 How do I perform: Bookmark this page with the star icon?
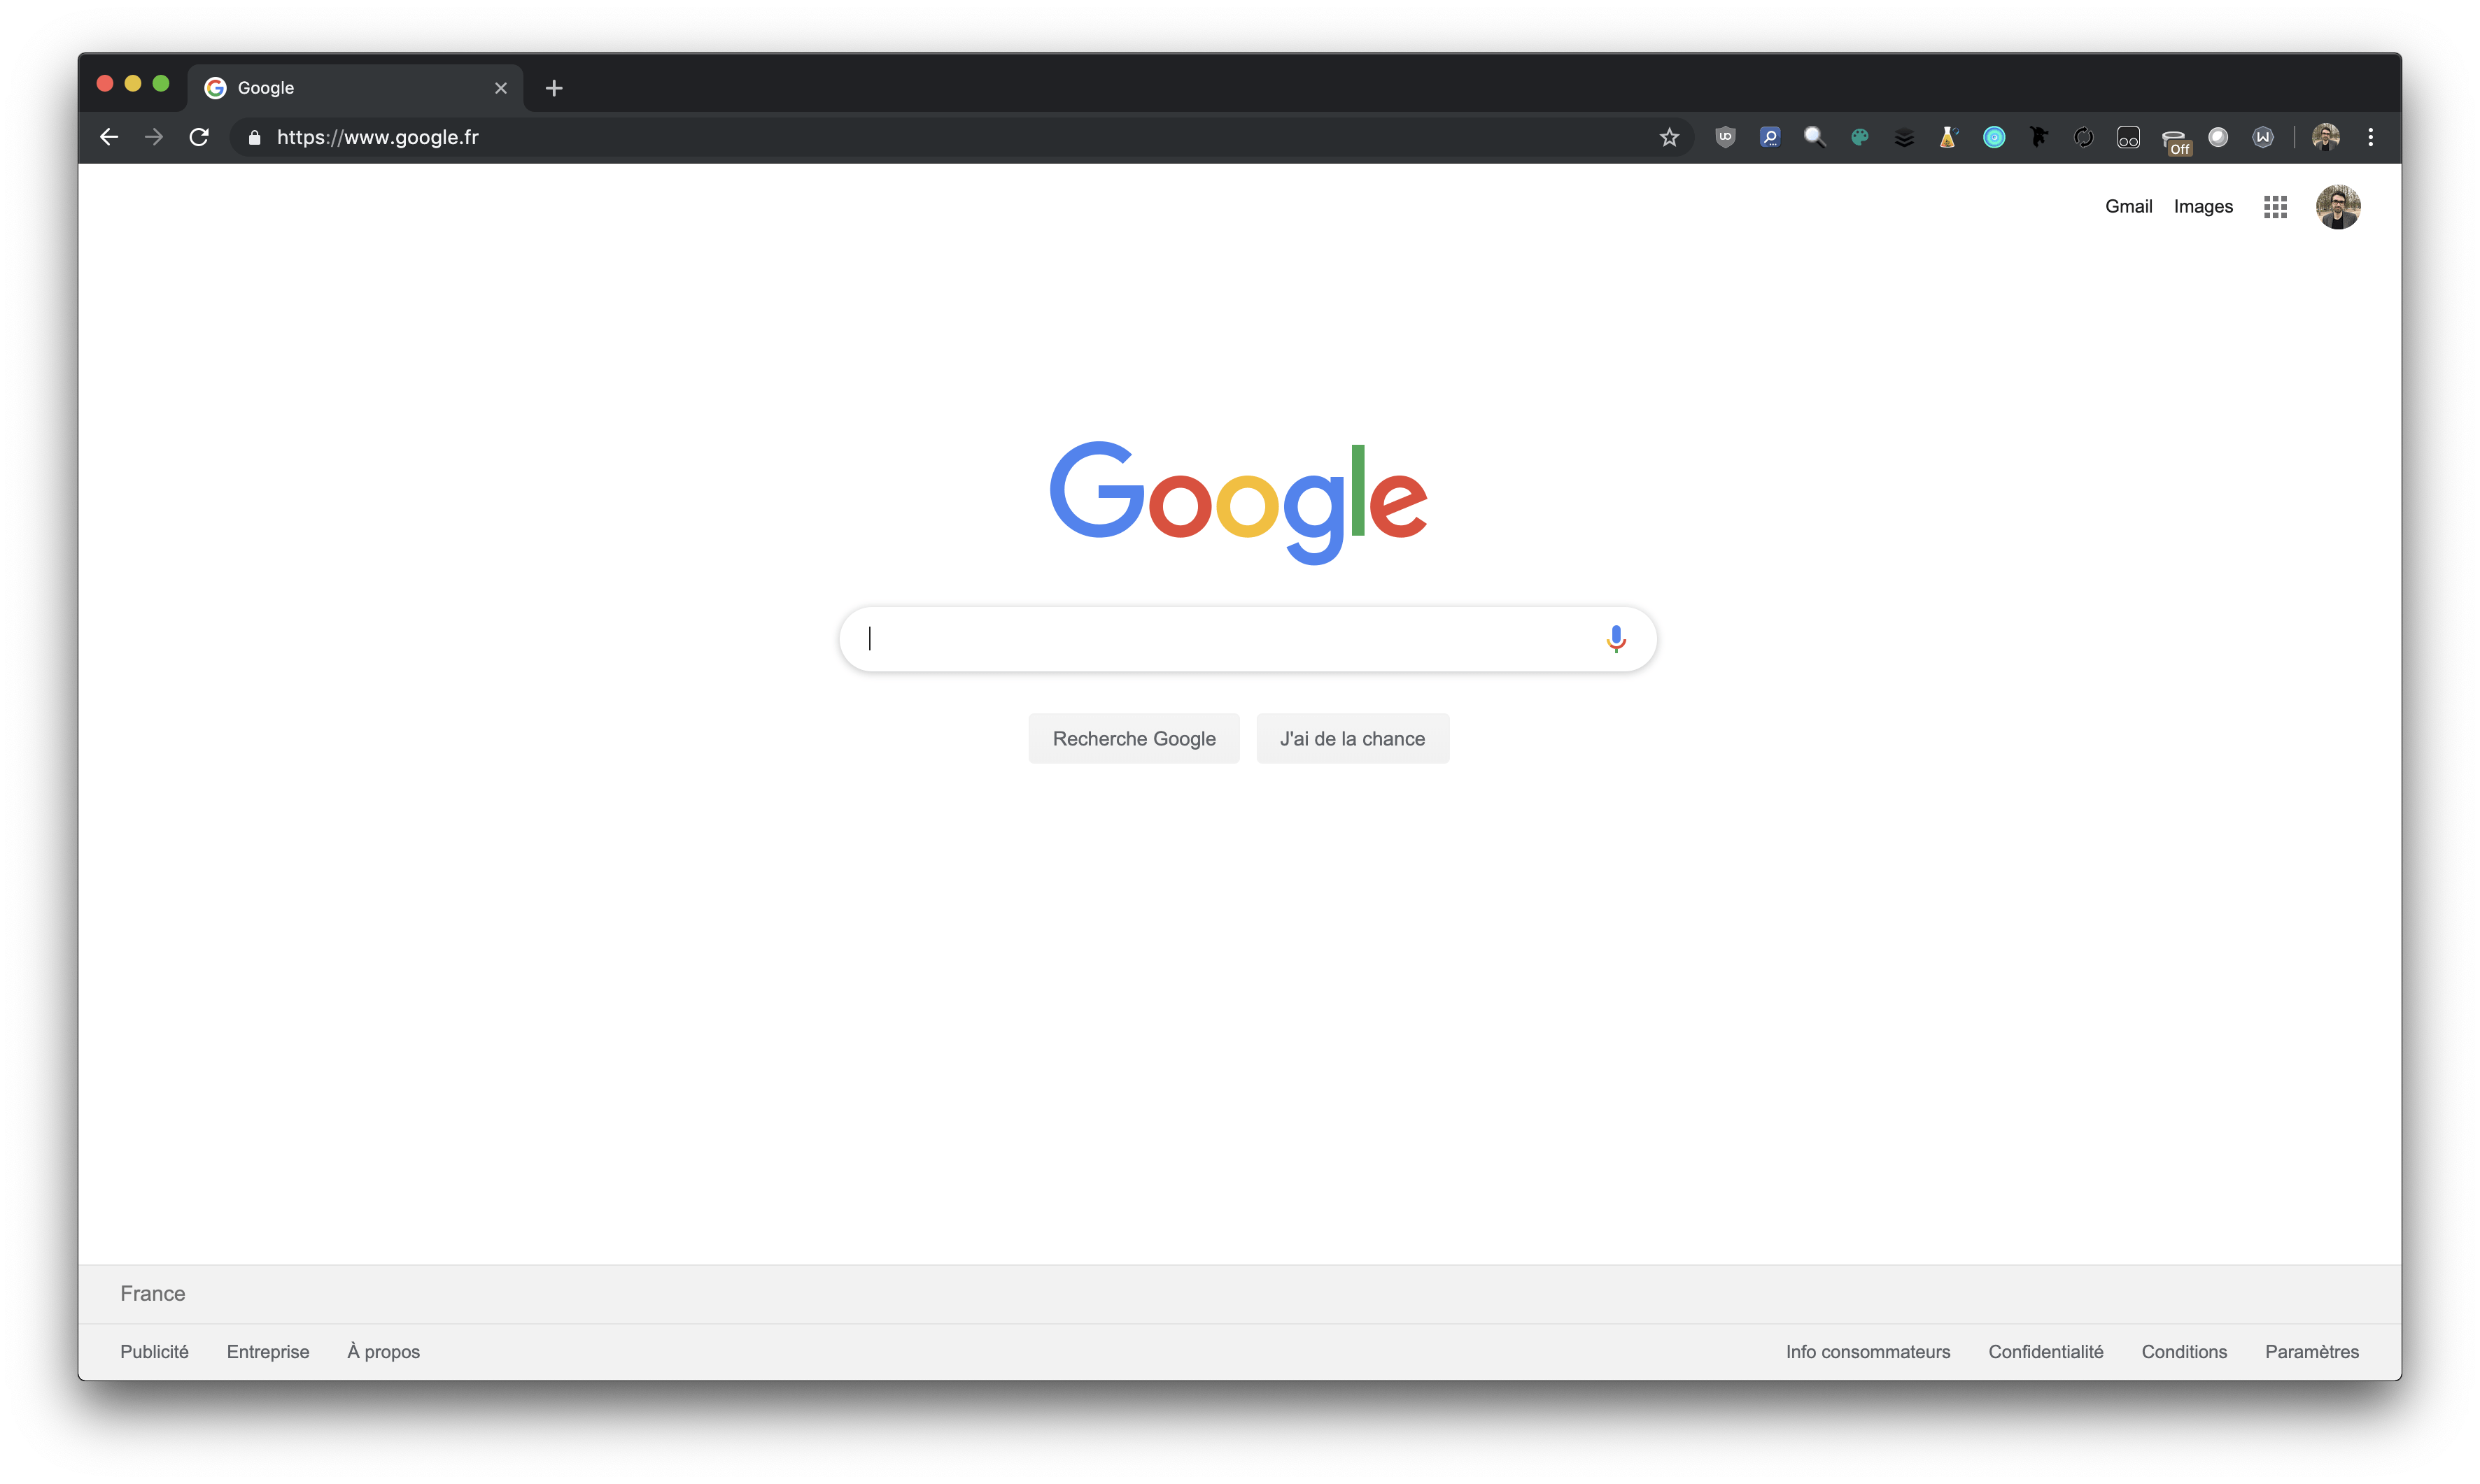coord(1669,137)
